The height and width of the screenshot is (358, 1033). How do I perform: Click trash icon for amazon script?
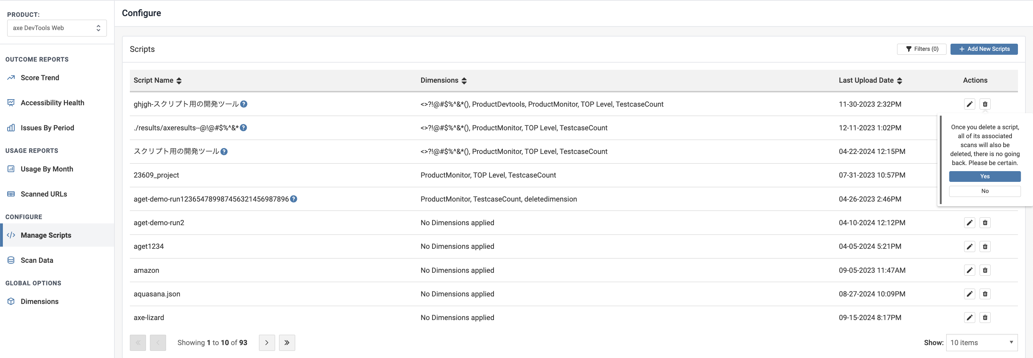[x=985, y=270]
